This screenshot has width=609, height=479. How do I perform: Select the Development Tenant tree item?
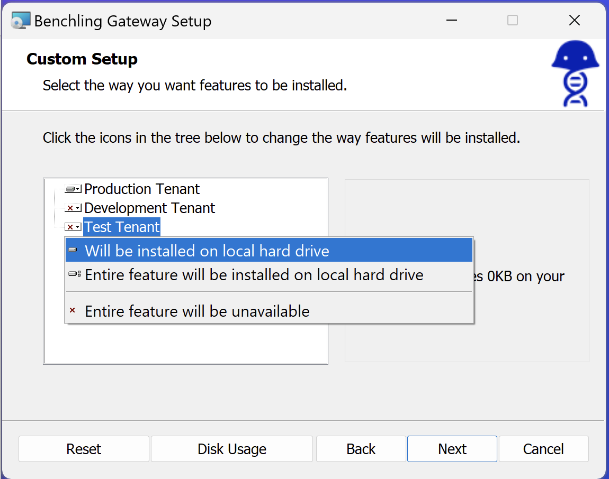pos(149,208)
